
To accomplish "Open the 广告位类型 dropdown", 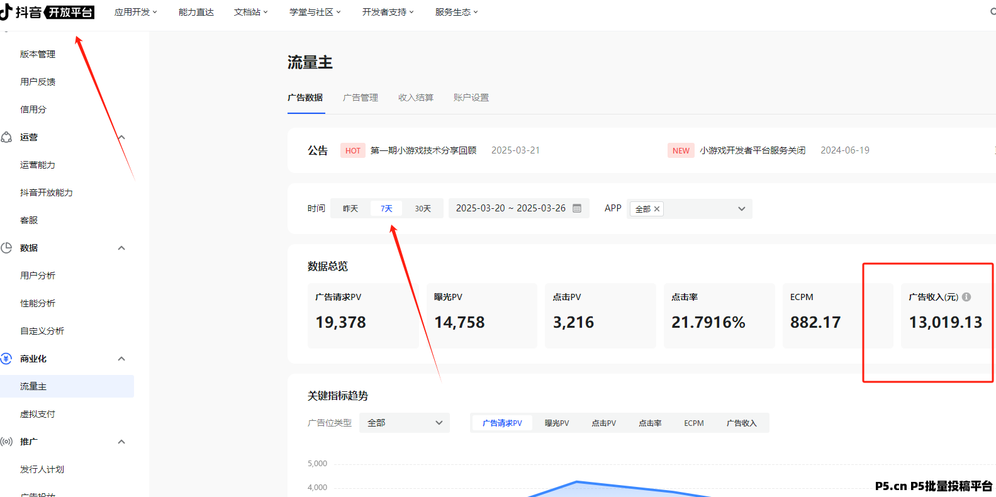I will [x=405, y=423].
